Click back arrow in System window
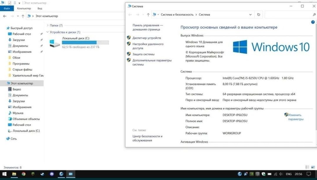 click(130, 15)
